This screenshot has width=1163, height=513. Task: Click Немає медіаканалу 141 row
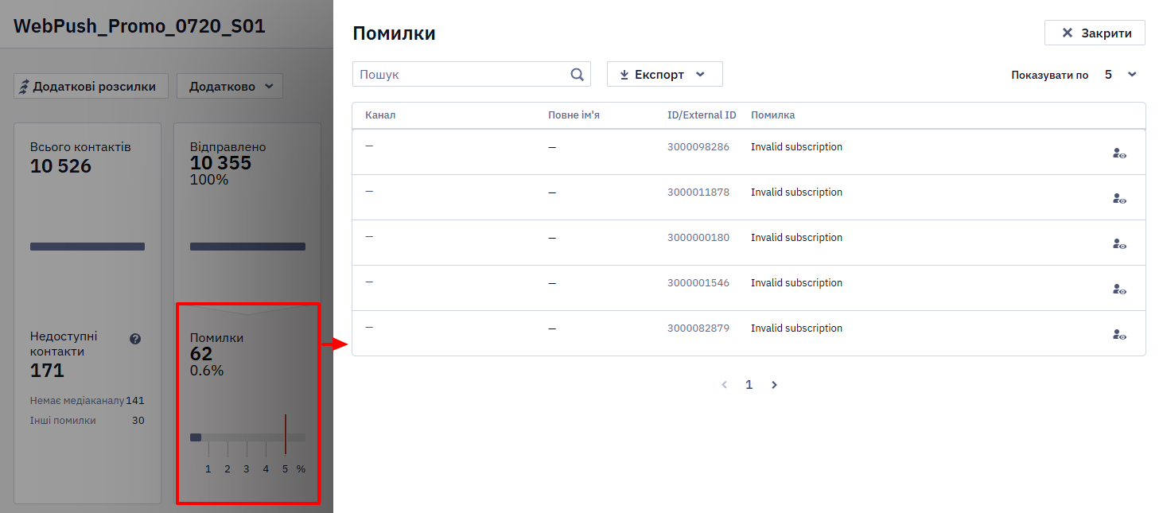[x=88, y=401]
